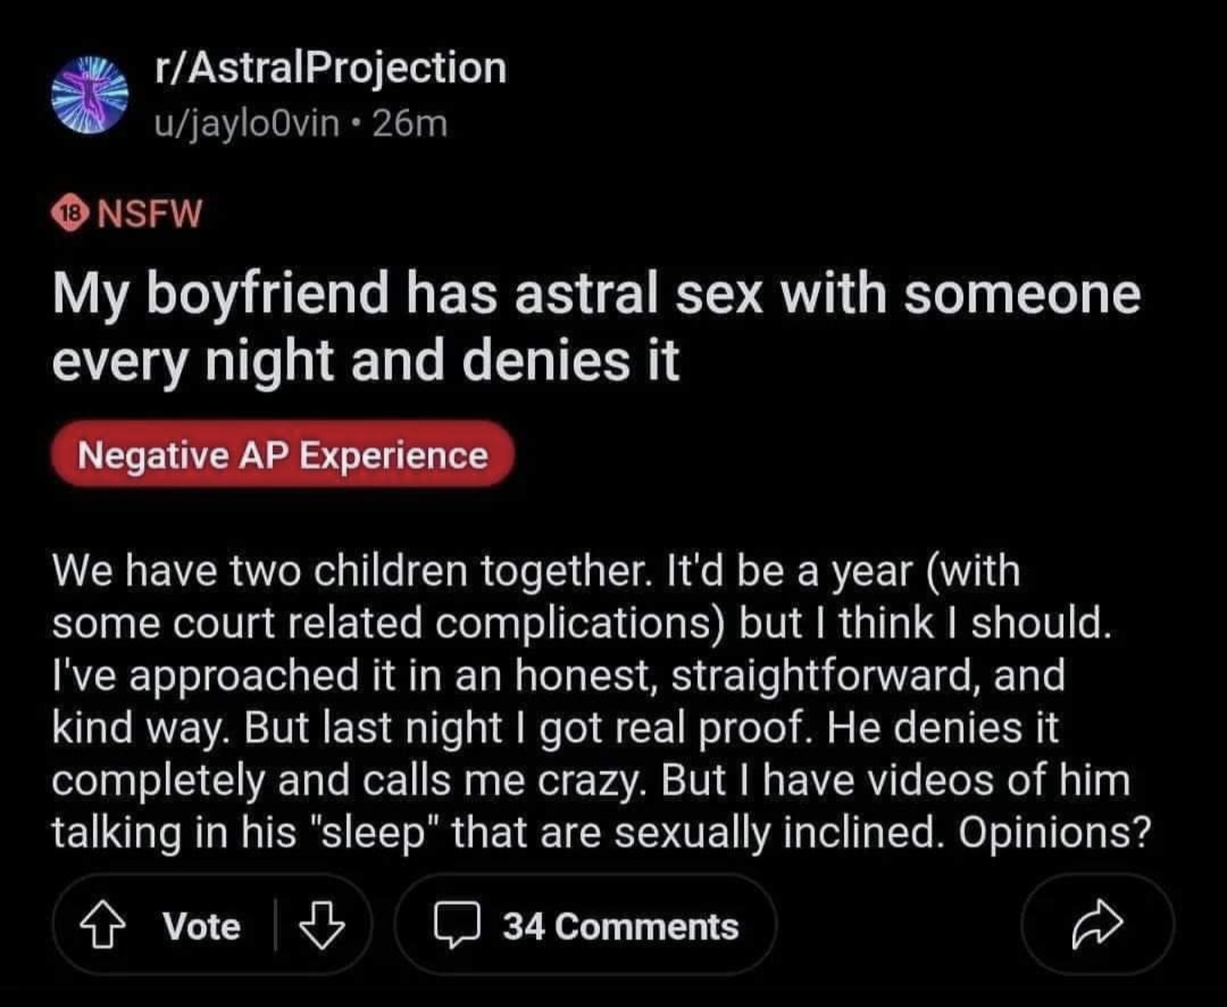Click the 26m post timestamp
The width and height of the screenshot is (1227, 1007).
click(410, 124)
